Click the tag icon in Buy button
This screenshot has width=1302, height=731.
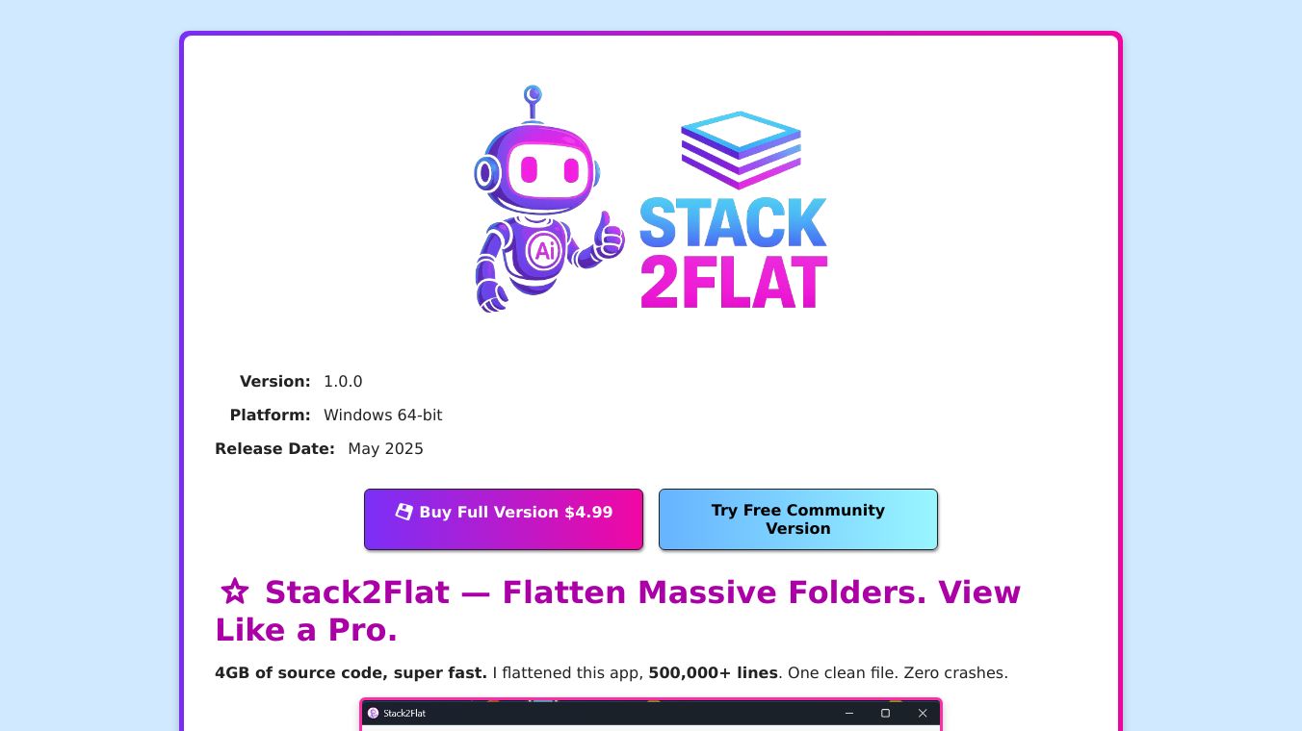404,512
